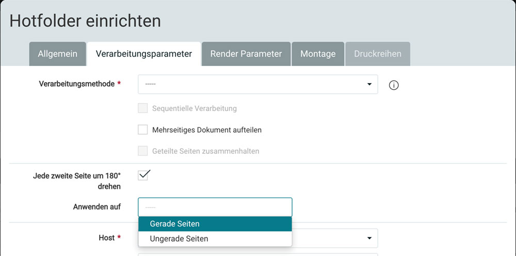Click the Anwenden auf combo box field
This screenshot has height=256, width=516.
pyautogui.click(x=215, y=207)
